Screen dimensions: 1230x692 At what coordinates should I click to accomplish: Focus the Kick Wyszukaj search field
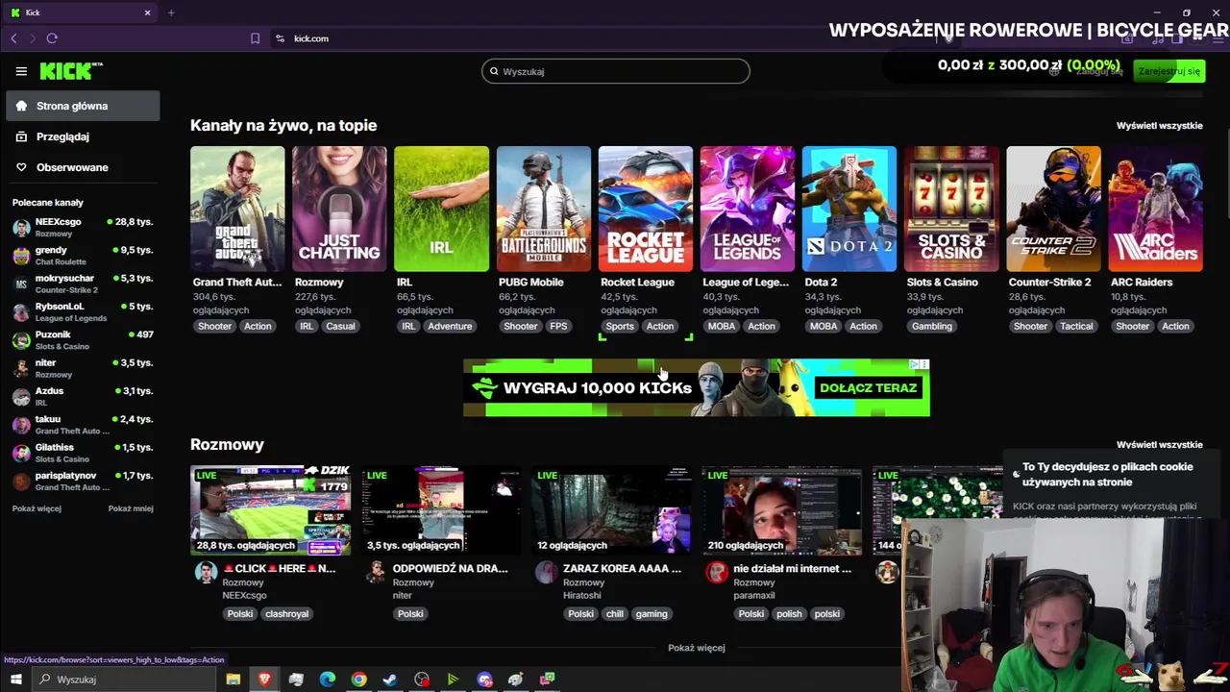click(x=615, y=71)
